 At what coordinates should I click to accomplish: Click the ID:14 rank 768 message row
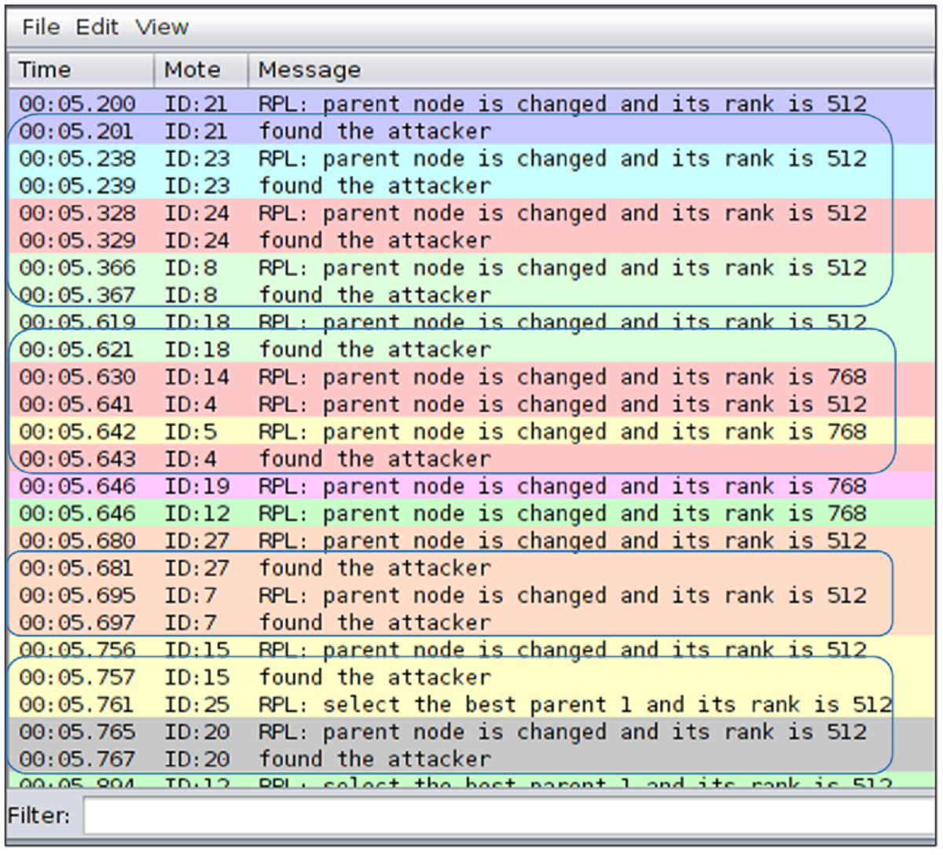[472, 377]
